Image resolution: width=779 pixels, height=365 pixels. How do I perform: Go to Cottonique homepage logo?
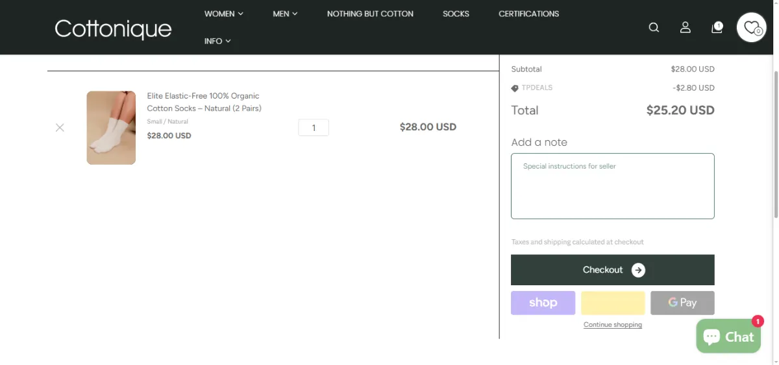[113, 29]
